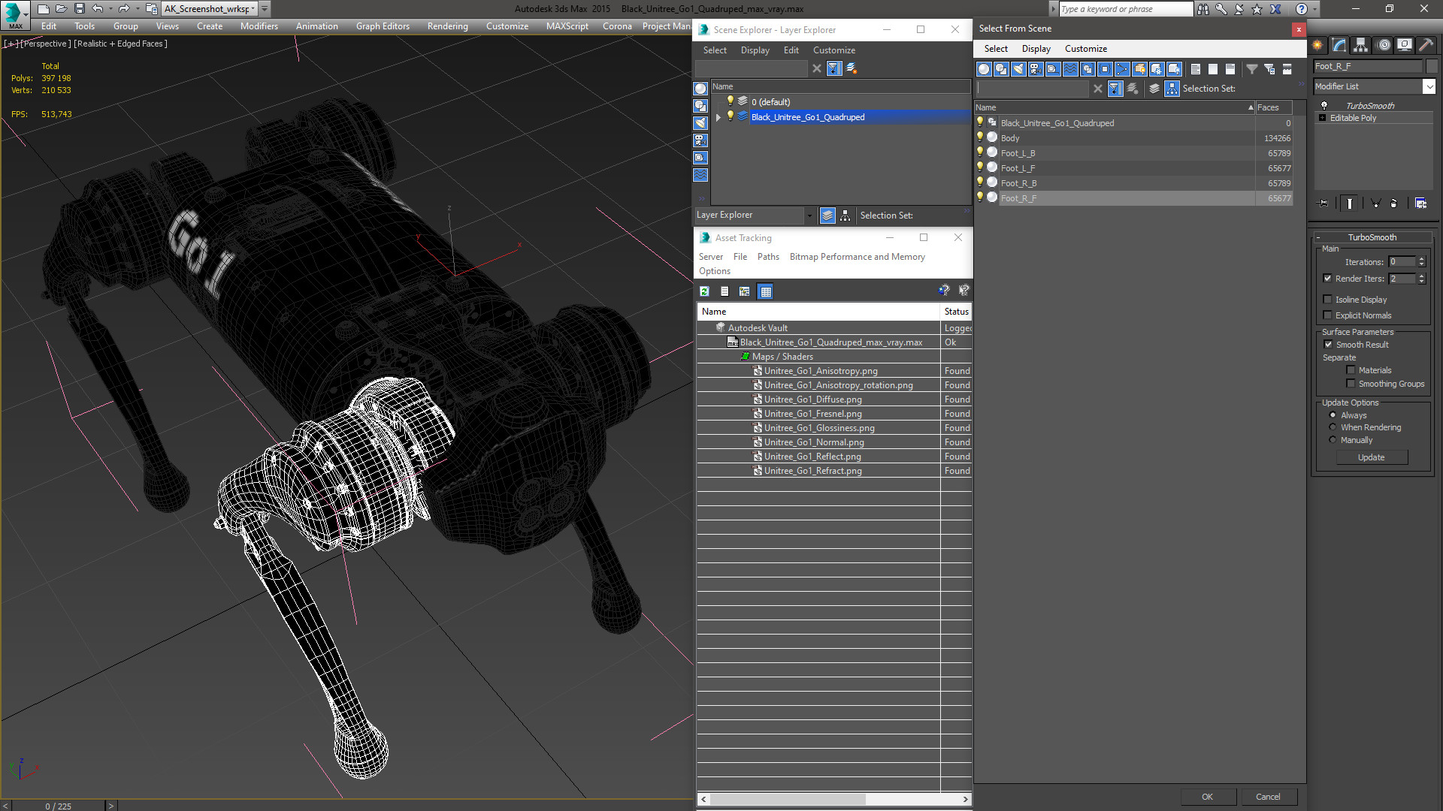This screenshot has width=1443, height=811.
Task: Toggle visibility of Black_Unitree_Go1_Quadruped layer
Action: click(731, 117)
